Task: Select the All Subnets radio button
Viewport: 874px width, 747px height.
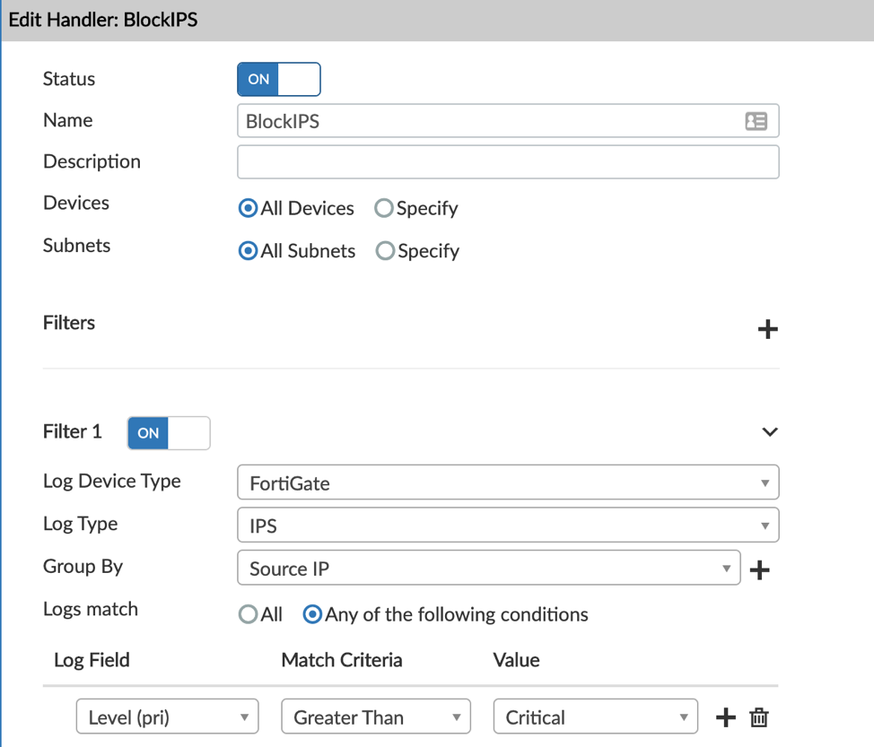Action: point(249,251)
